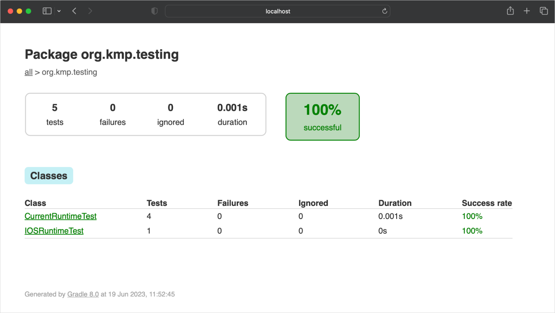The height and width of the screenshot is (313, 555).
Task: Click the Success rate column header
Action: tap(487, 203)
